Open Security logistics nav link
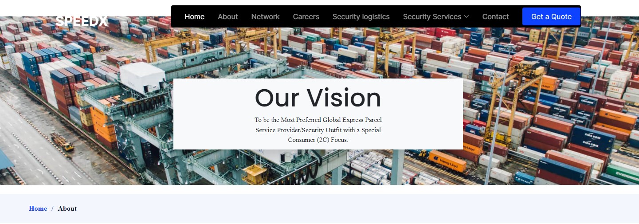This screenshot has height=224, width=639. 361,17
